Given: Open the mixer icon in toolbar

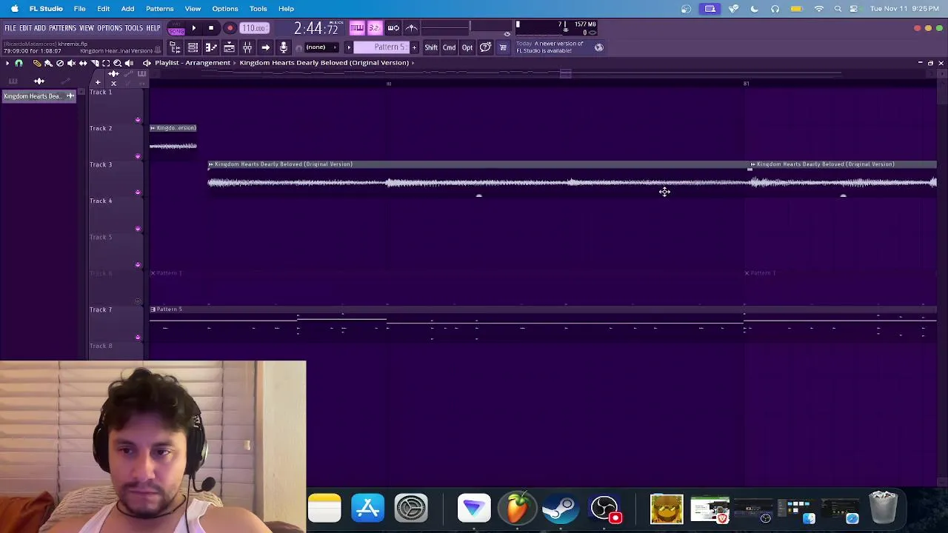Looking at the screenshot, I should pos(247,47).
